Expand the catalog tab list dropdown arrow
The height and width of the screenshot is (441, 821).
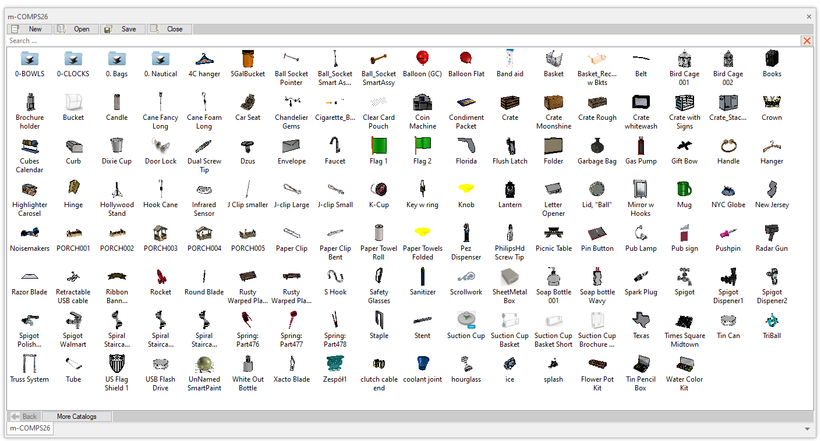[807, 429]
